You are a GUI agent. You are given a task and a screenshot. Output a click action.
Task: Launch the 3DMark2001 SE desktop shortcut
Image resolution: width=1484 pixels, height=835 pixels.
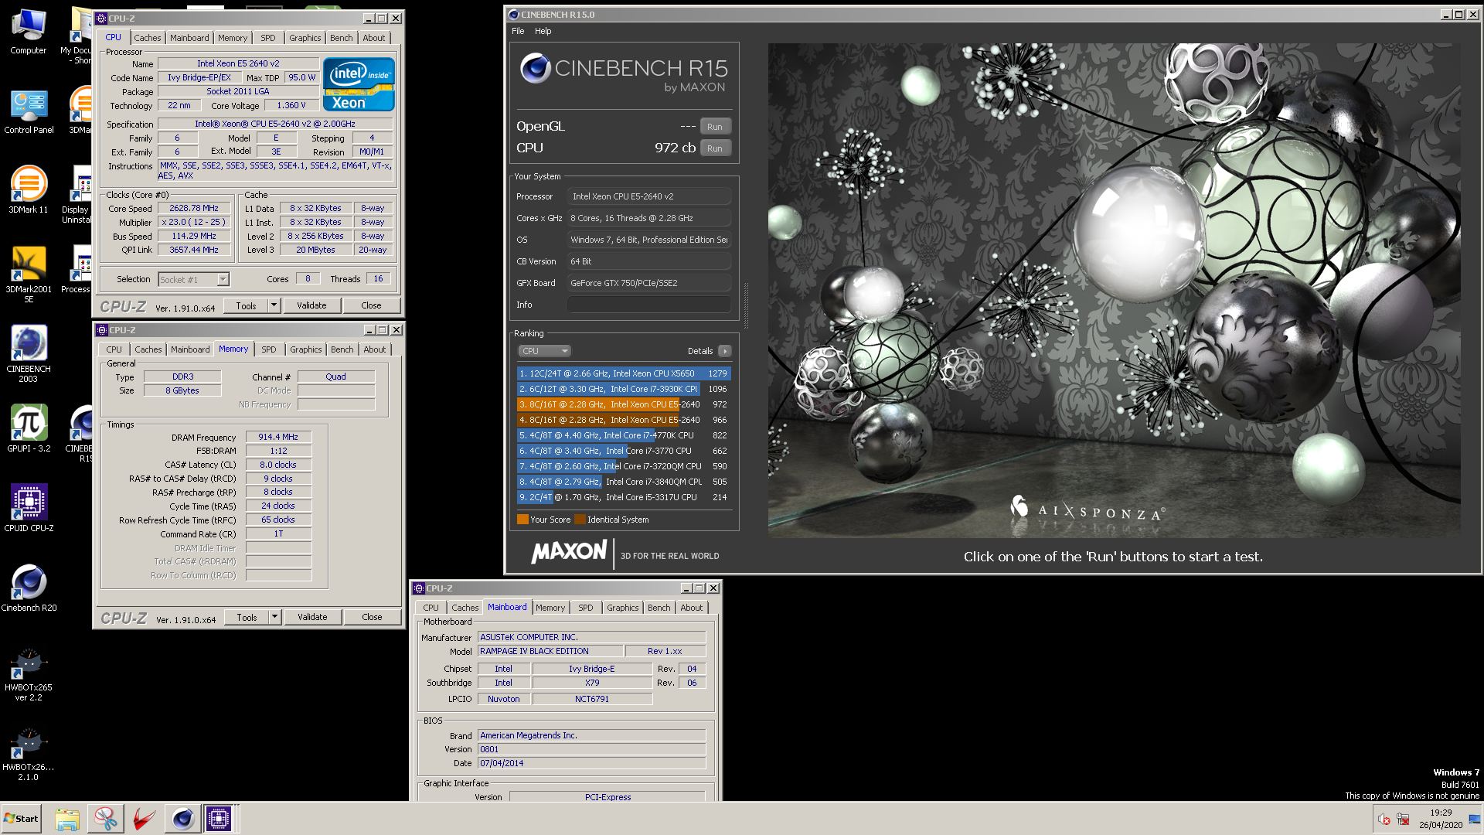pyautogui.click(x=29, y=275)
